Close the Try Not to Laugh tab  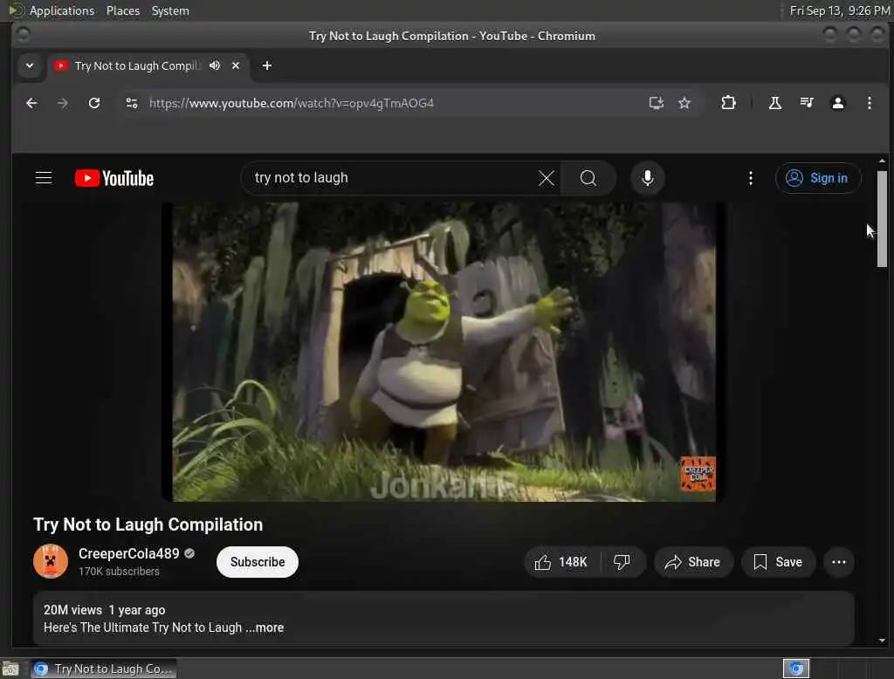(236, 65)
